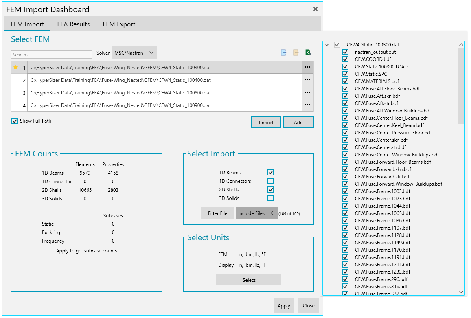Viewport: 471px width, 318px height.
Task: Click the file tree scroll-up arrow
Action: (x=461, y=44)
